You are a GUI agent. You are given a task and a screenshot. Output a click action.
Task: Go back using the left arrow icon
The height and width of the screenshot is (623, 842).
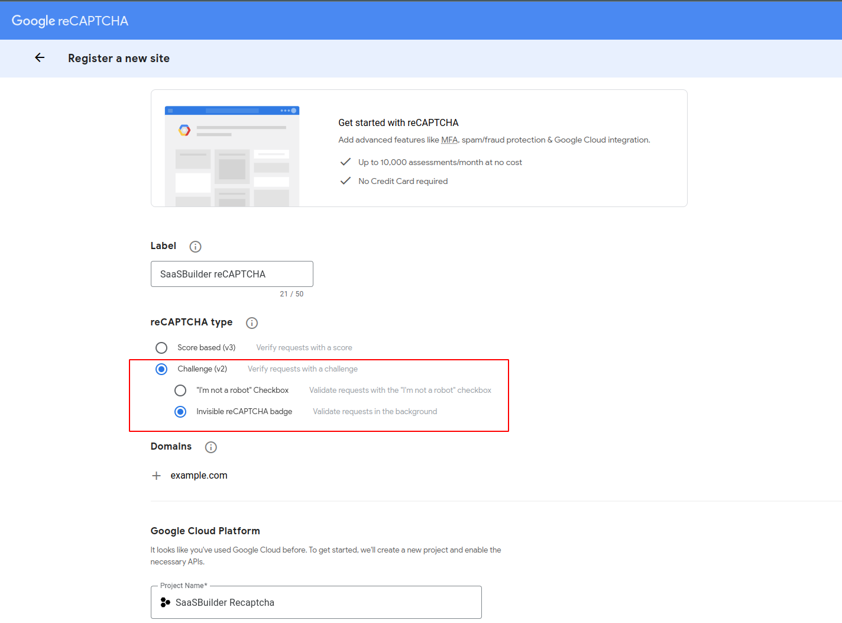[x=40, y=57]
